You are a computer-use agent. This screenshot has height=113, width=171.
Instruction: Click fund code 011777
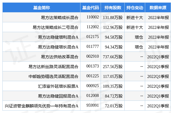coord(93,47)
